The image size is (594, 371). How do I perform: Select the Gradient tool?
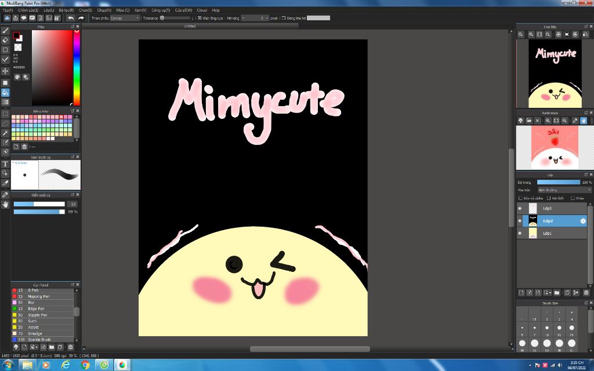(x=5, y=102)
